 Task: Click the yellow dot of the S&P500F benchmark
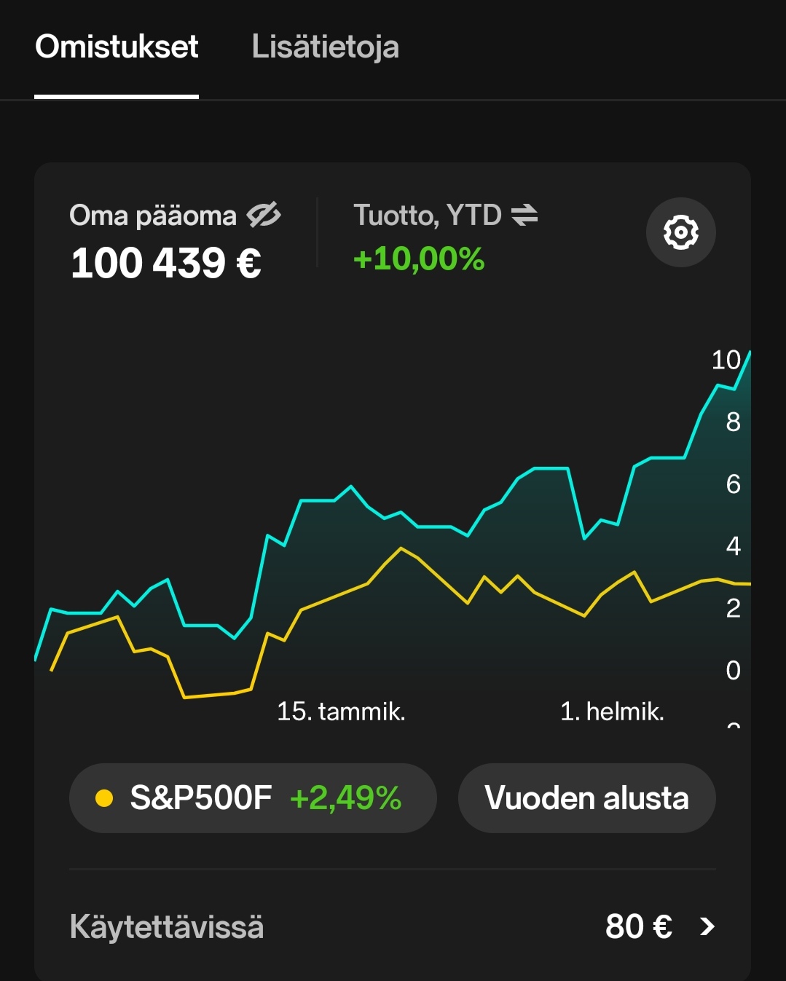pyautogui.click(x=104, y=799)
